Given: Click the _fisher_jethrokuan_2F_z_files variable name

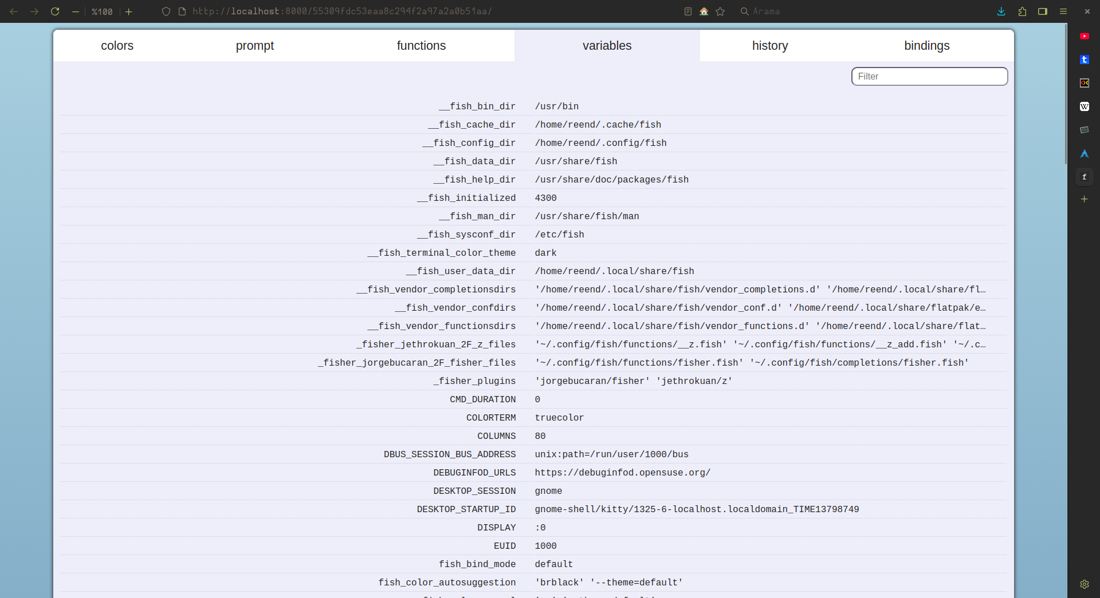Looking at the screenshot, I should click(x=436, y=344).
